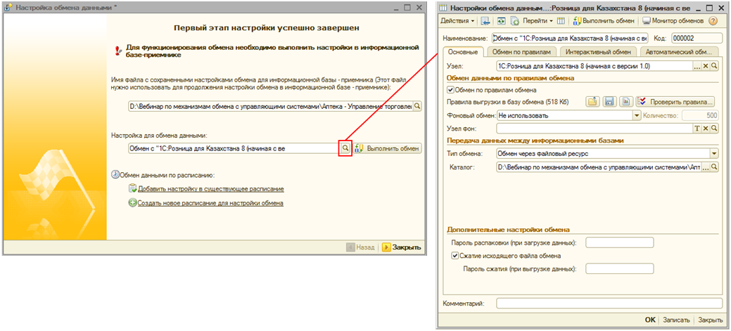Toggle the Обмен по правилам обмена checkbox

tap(451, 90)
